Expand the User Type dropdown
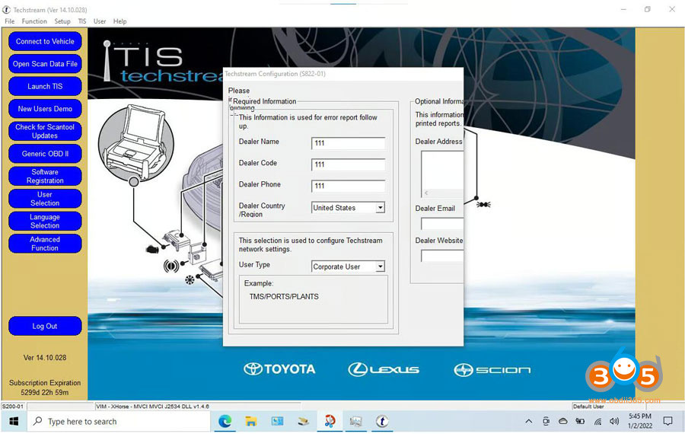The image size is (685, 434). click(x=381, y=266)
